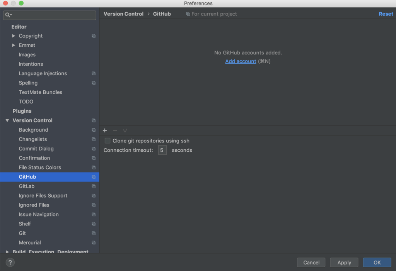The image size is (396, 271).
Task: Click the Connection timeout field
Action: [x=162, y=150]
